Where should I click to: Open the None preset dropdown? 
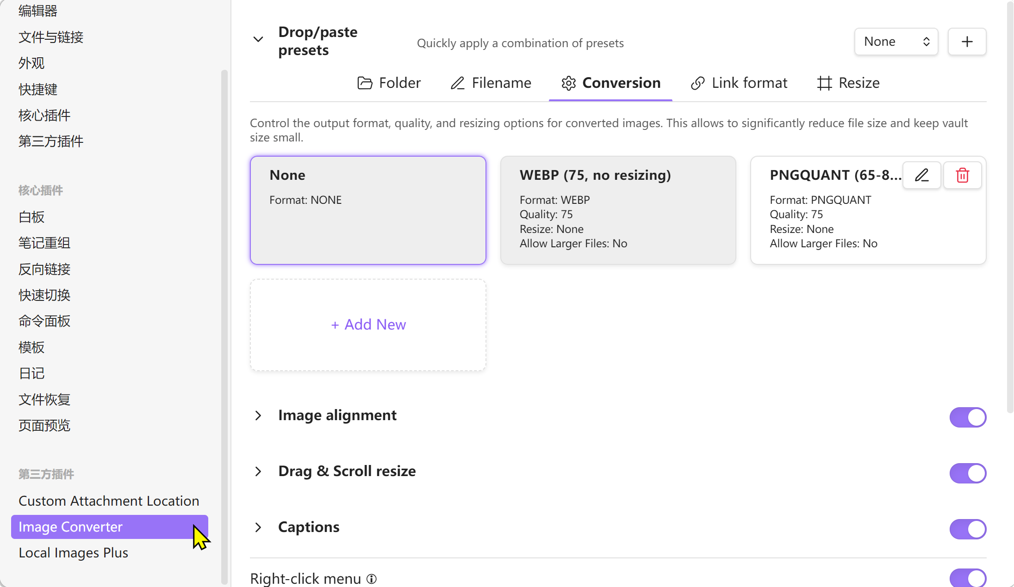click(896, 41)
